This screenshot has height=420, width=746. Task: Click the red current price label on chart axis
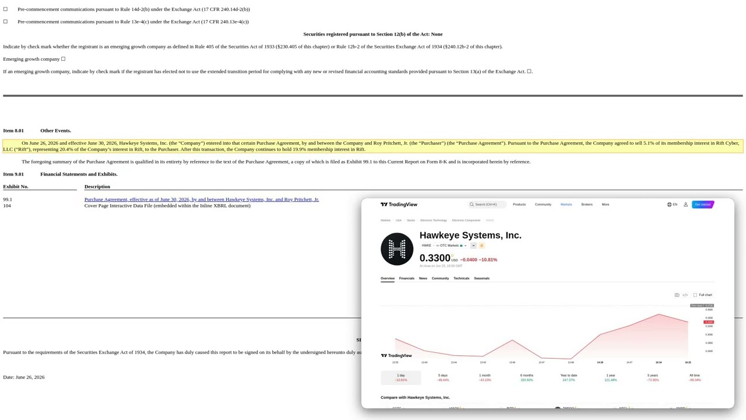coord(709,322)
